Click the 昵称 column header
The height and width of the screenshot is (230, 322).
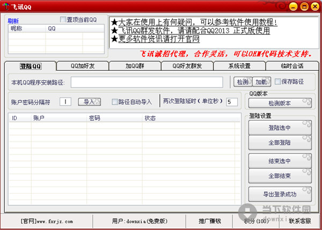click(x=27, y=28)
